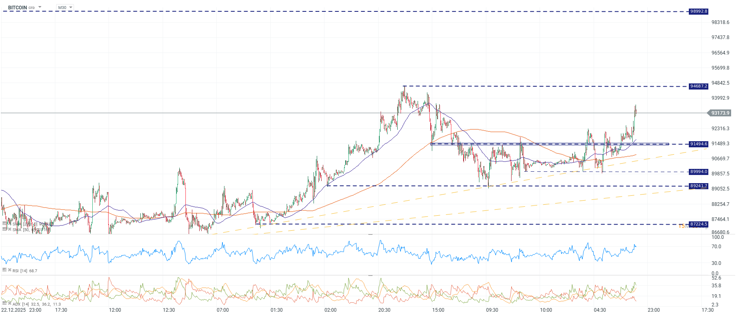The width and height of the screenshot is (736, 317).
Task: Click the 20:30 time axis label
Action: click(x=384, y=310)
